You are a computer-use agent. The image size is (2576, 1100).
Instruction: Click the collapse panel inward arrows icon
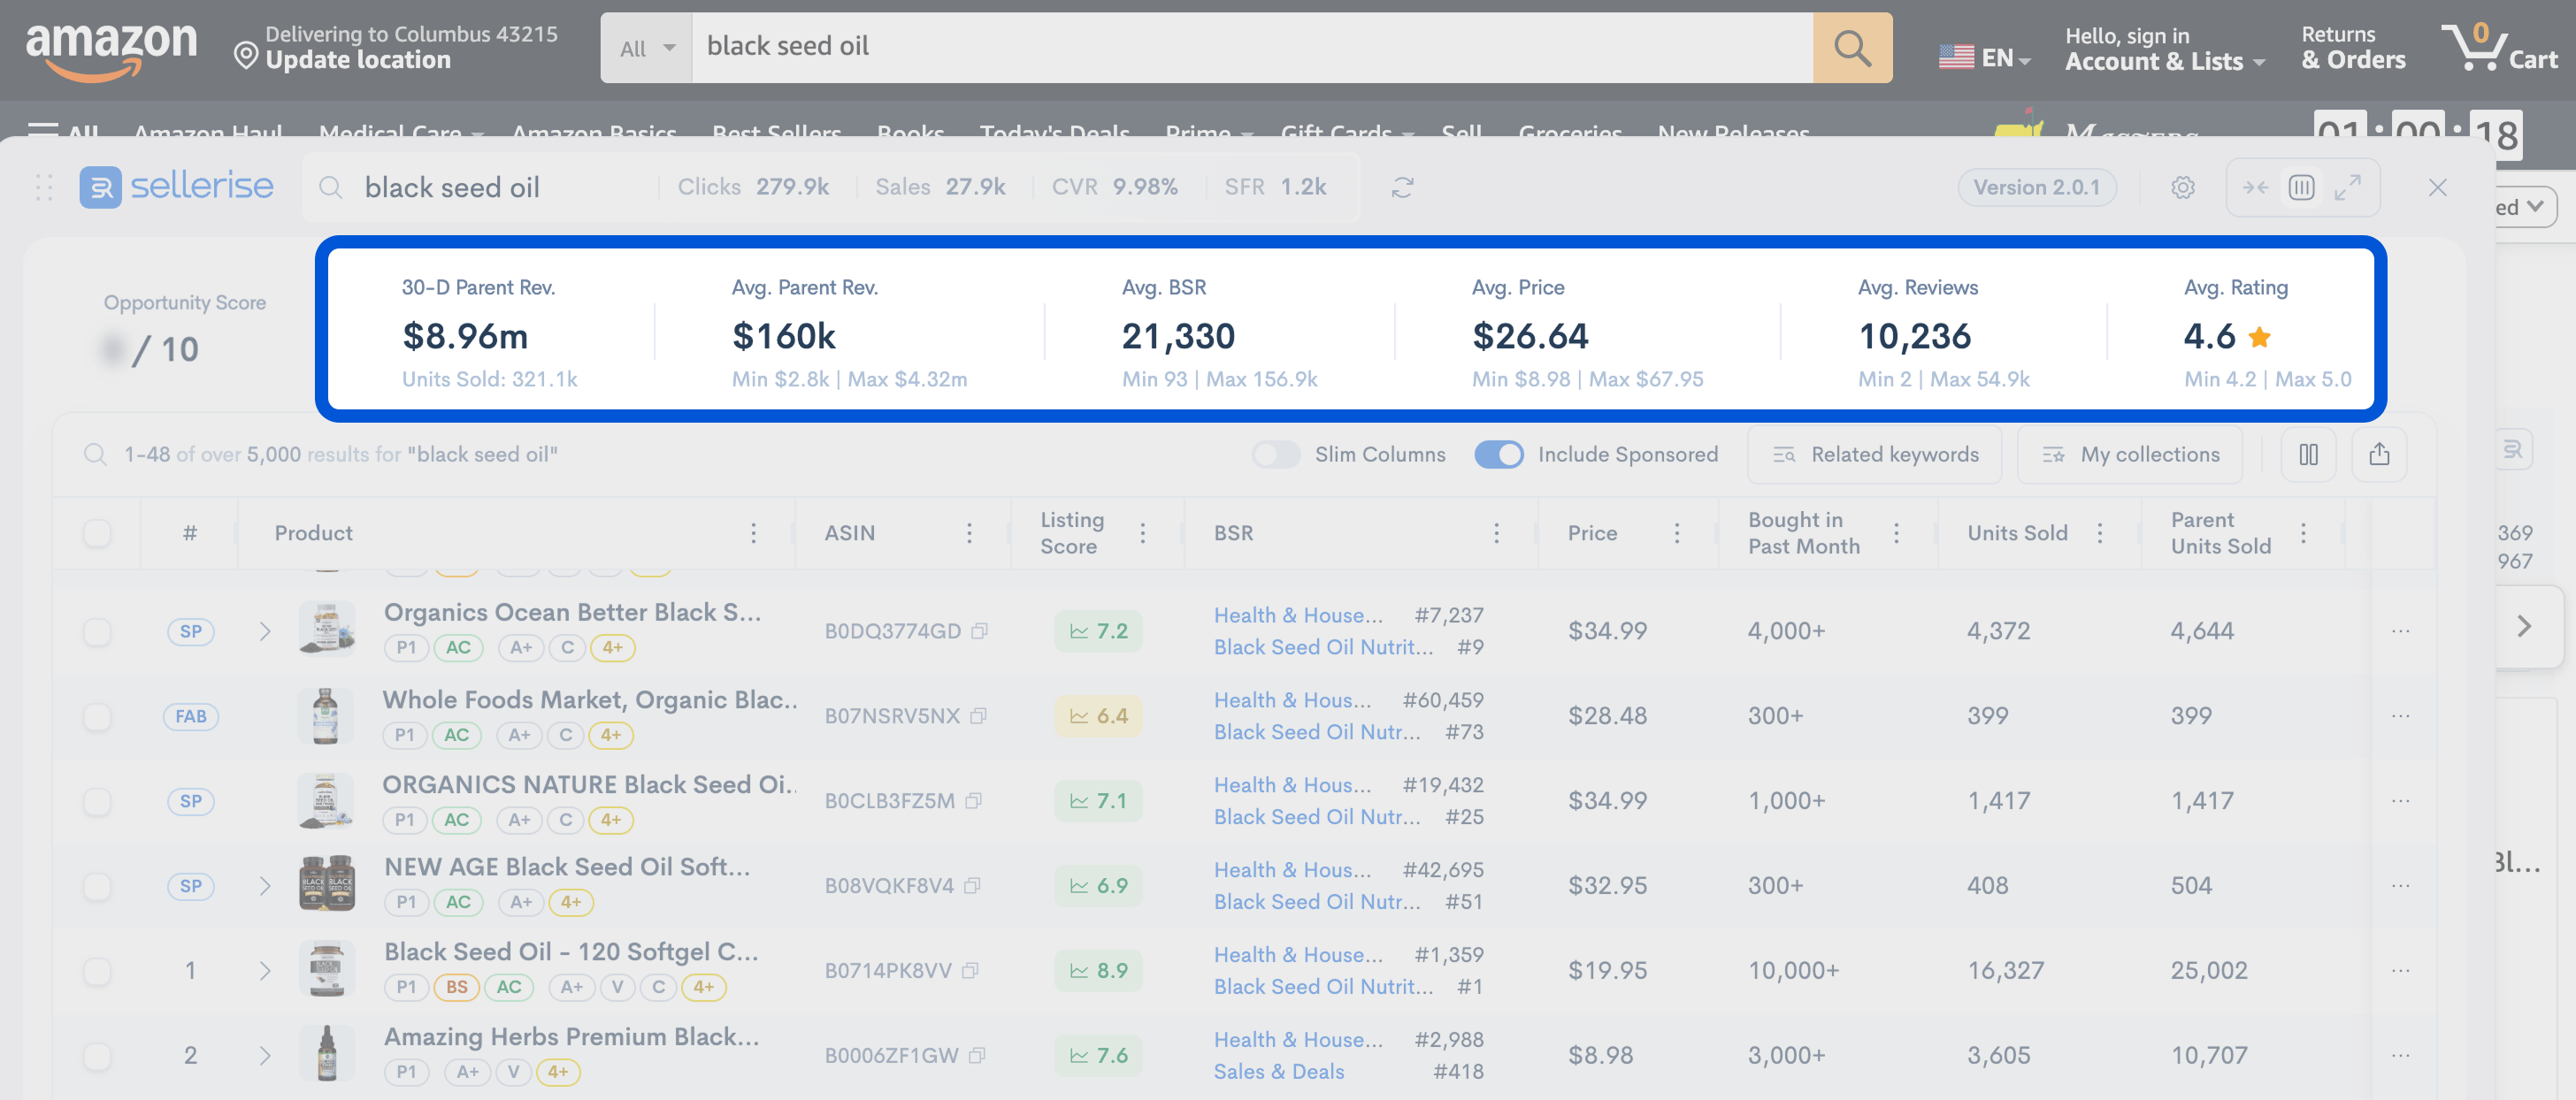coord(2255,188)
